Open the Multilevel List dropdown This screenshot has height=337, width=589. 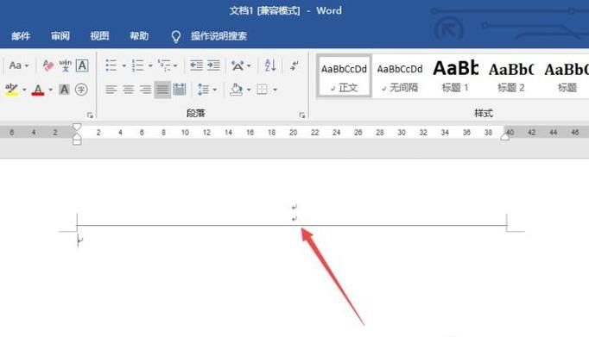(x=168, y=66)
